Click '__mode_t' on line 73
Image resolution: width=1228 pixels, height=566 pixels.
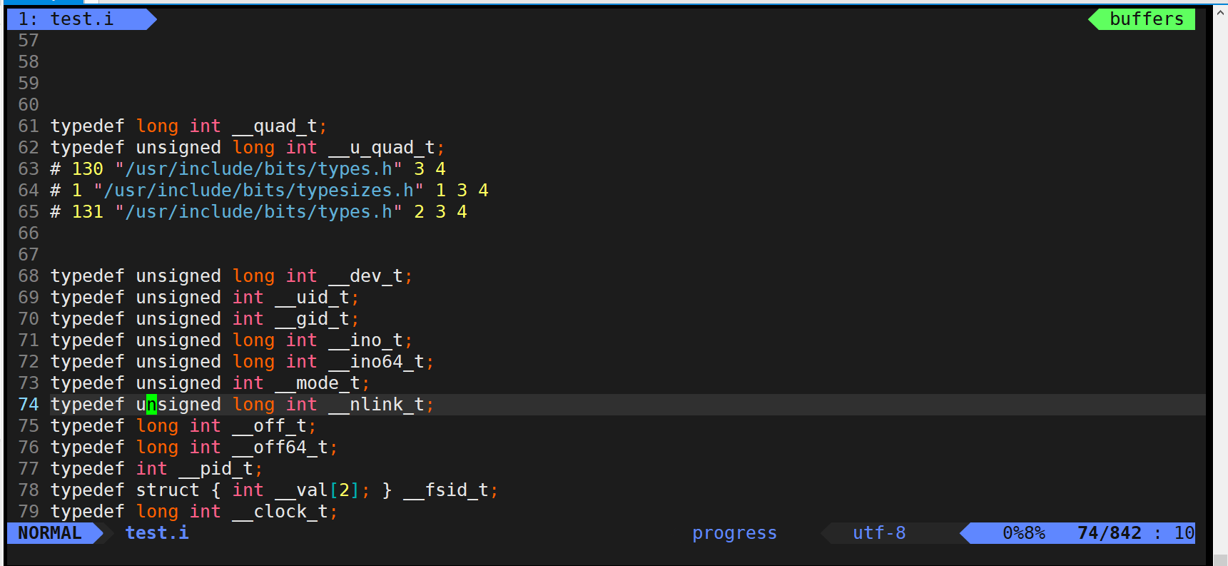coord(318,383)
